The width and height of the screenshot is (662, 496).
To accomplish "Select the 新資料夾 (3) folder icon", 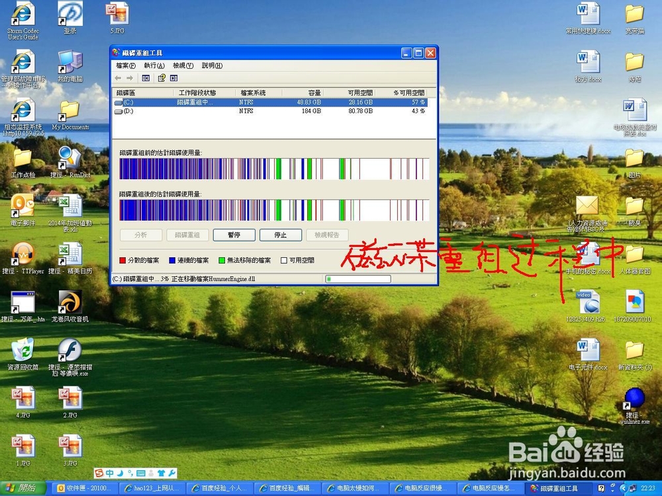I will click(635, 355).
